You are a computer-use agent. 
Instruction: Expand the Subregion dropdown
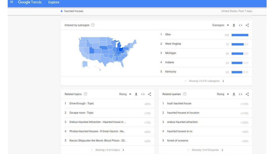220,25
